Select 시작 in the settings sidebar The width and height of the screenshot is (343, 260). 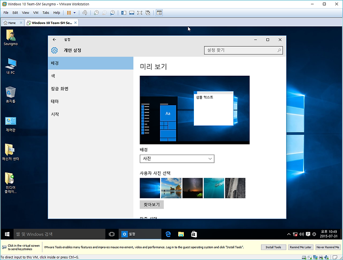click(91, 114)
